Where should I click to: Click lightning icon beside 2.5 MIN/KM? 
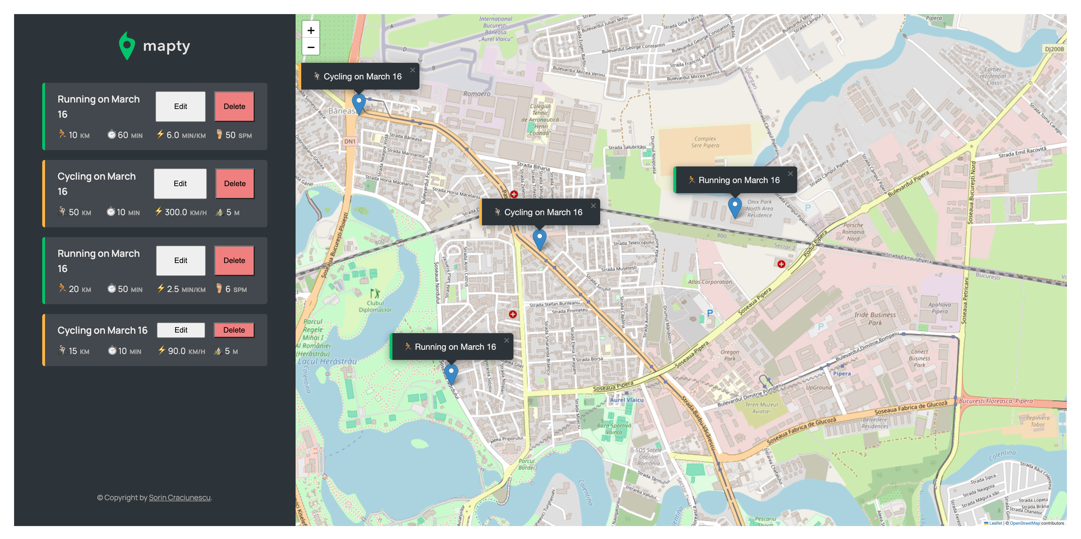coord(160,288)
